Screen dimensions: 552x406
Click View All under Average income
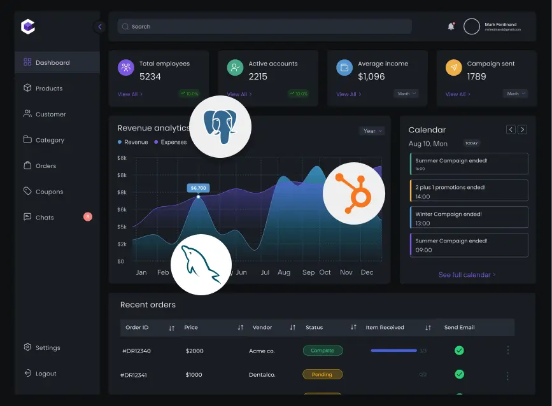348,94
